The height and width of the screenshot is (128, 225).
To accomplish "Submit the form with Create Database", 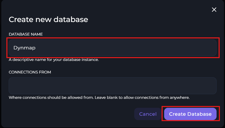I will click(x=190, y=114).
